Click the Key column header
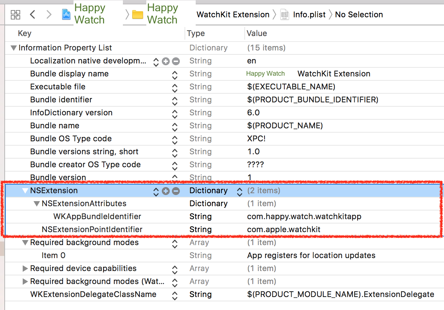The width and height of the screenshot is (444, 310). tap(25, 34)
